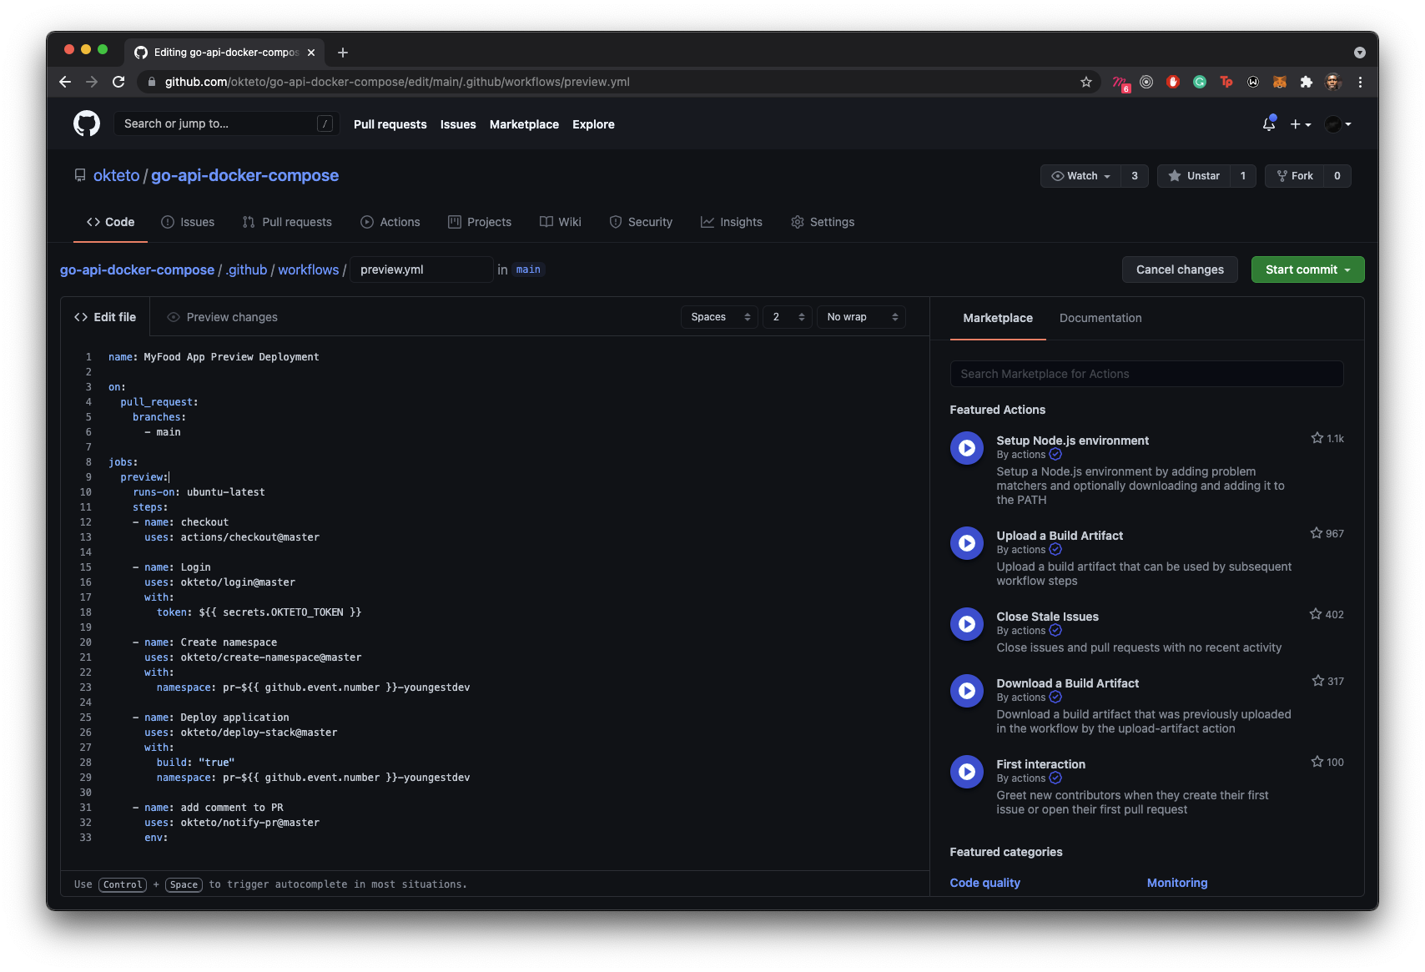This screenshot has width=1425, height=972.
Task: Switch to the Preview changes tab
Action: (222, 317)
